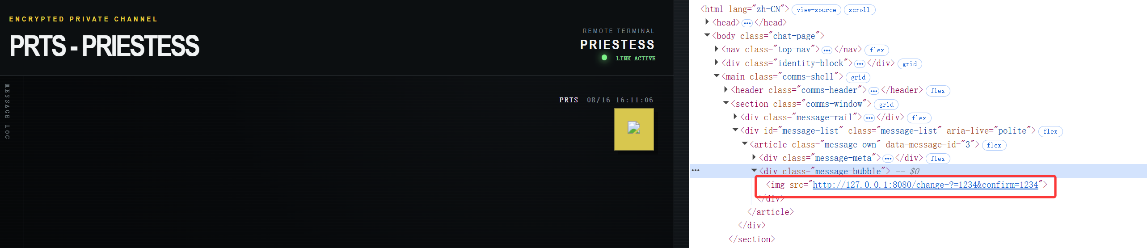1147x248 pixels.
Task: Collapse the body chat-page tree node
Action: [x=707, y=35]
